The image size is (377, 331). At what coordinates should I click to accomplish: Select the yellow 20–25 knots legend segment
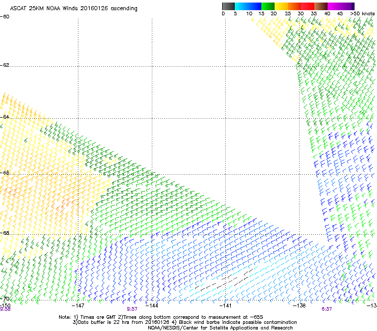[x=281, y=6]
